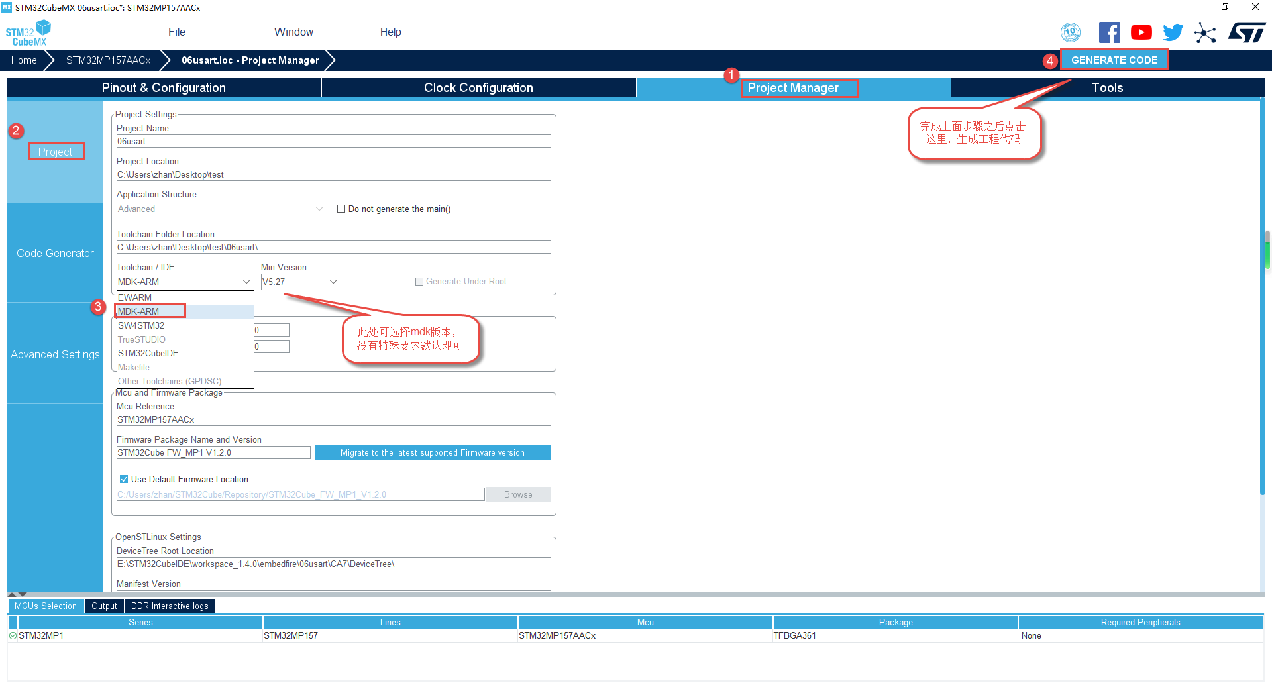Click the green window scrollbar thumb

pyautogui.click(x=1267, y=255)
